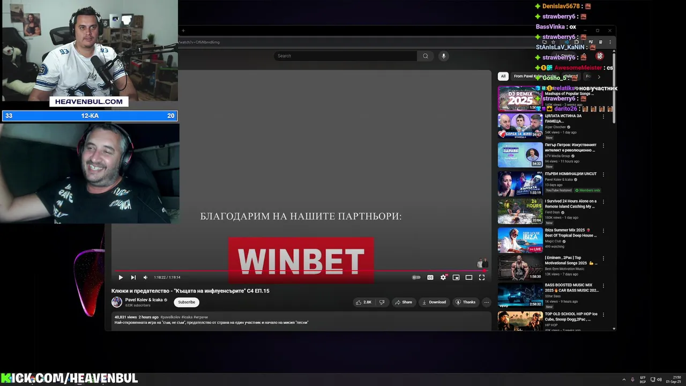
Task: Bookmark page star icon in browser
Action: pyautogui.click(x=553, y=42)
